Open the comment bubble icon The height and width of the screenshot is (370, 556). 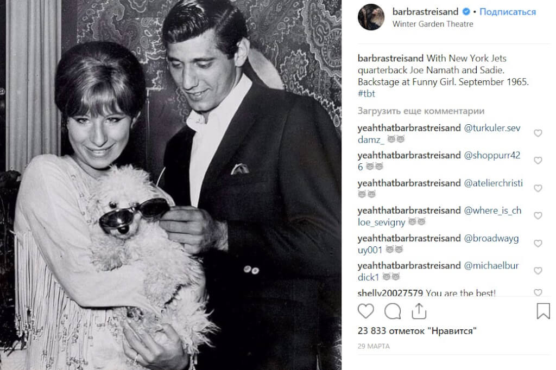393,311
